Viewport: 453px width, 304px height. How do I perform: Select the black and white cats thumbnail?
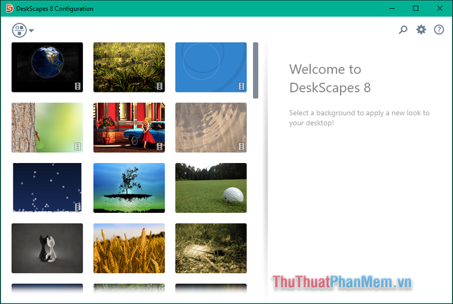point(47,248)
